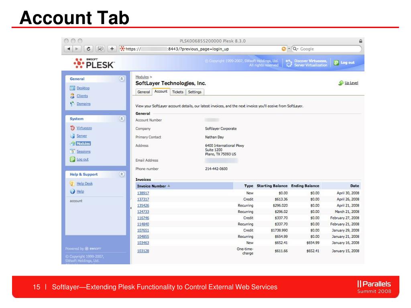Screen dimensions: 411x308
Task: Click the Modules breadcrumb link
Action: pyautogui.click(x=142, y=77)
